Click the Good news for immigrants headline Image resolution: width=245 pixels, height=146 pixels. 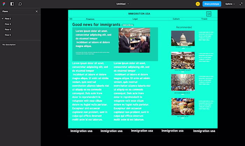(96, 25)
